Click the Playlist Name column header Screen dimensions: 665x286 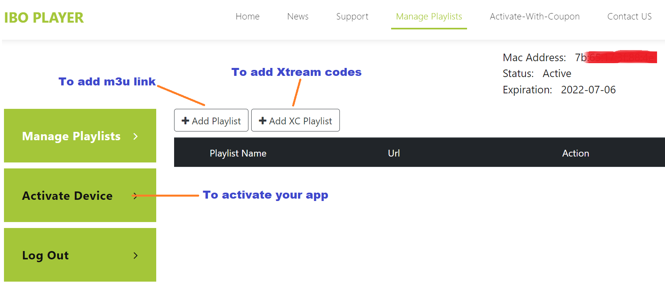238,153
